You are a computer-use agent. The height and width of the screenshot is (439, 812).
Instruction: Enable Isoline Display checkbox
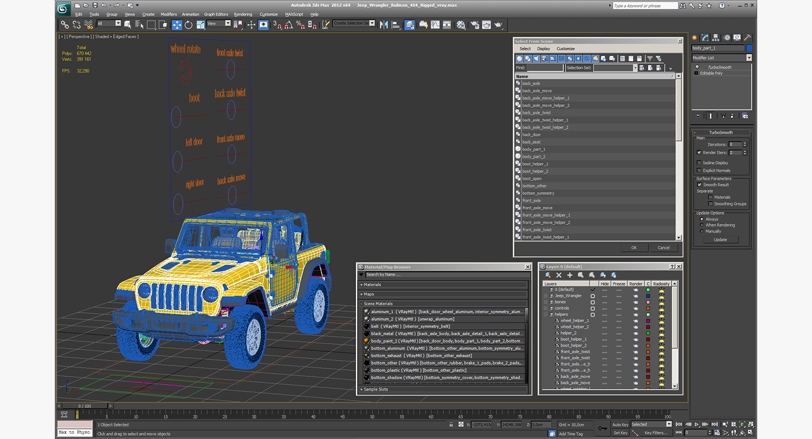(699, 163)
